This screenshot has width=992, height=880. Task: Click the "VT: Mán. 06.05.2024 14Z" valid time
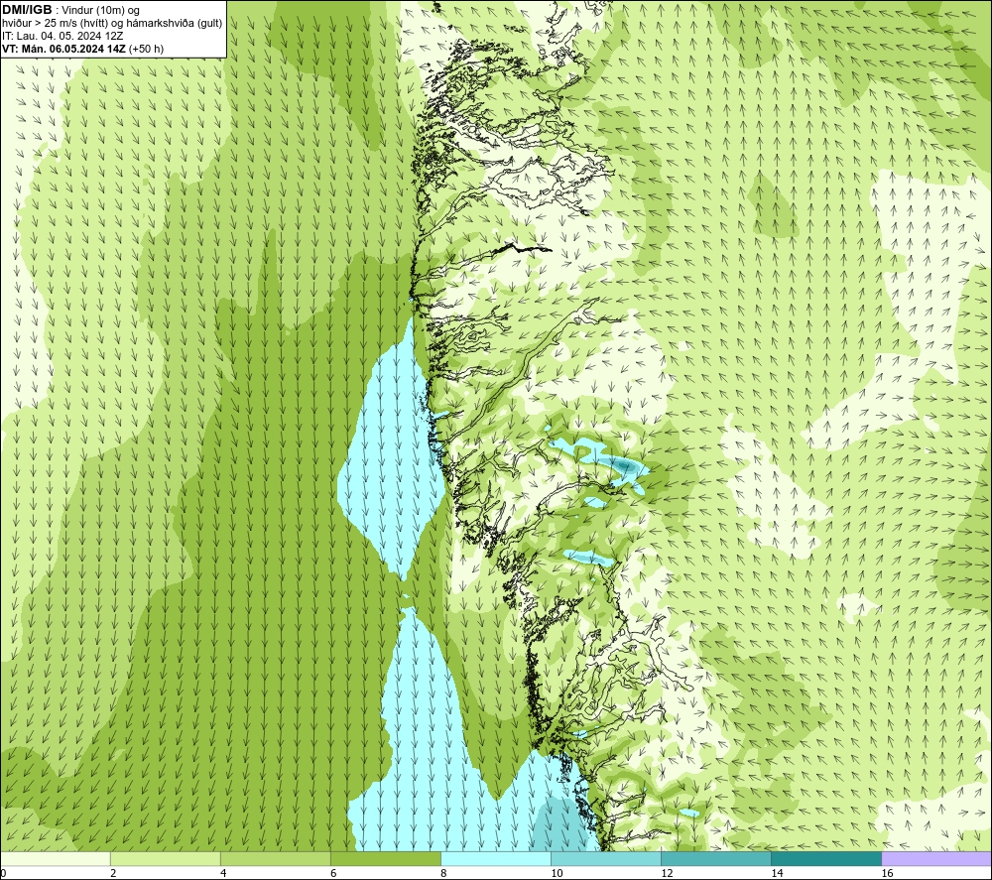pyautogui.click(x=63, y=49)
